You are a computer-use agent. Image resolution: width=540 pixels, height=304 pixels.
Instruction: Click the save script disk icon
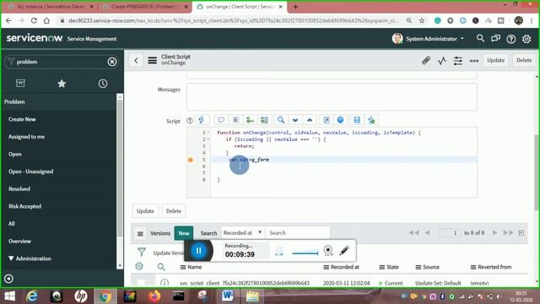tap(357, 120)
